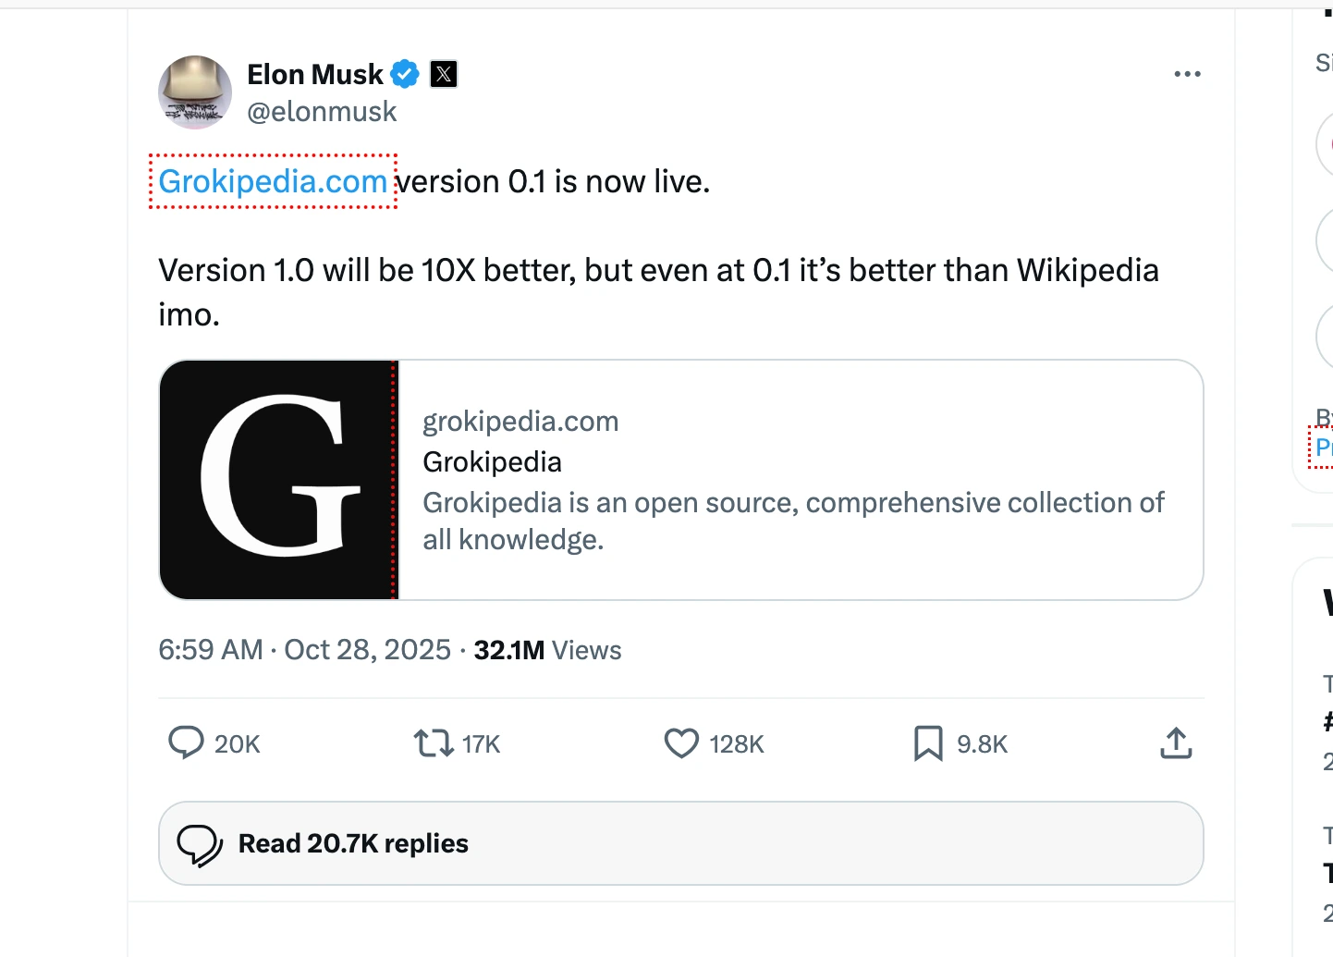The width and height of the screenshot is (1333, 957).
Task: Open the tweet via its Oct 28 timestamp
Action: [368, 649]
